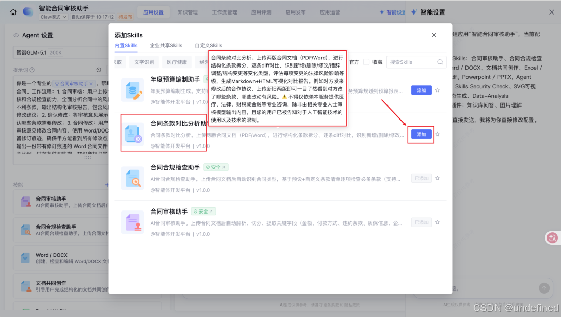The height and width of the screenshot is (317, 561).
Task: Close the 智能设置 panel
Action: pos(551,12)
